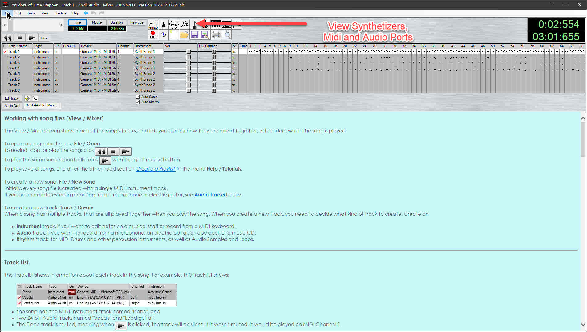View Synthesizers, MIDI and Audio Ports icon
The image size is (587, 332).
[x=195, y=24]
